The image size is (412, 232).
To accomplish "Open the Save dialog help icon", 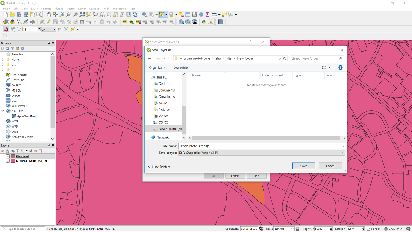I will click(340, 67).
